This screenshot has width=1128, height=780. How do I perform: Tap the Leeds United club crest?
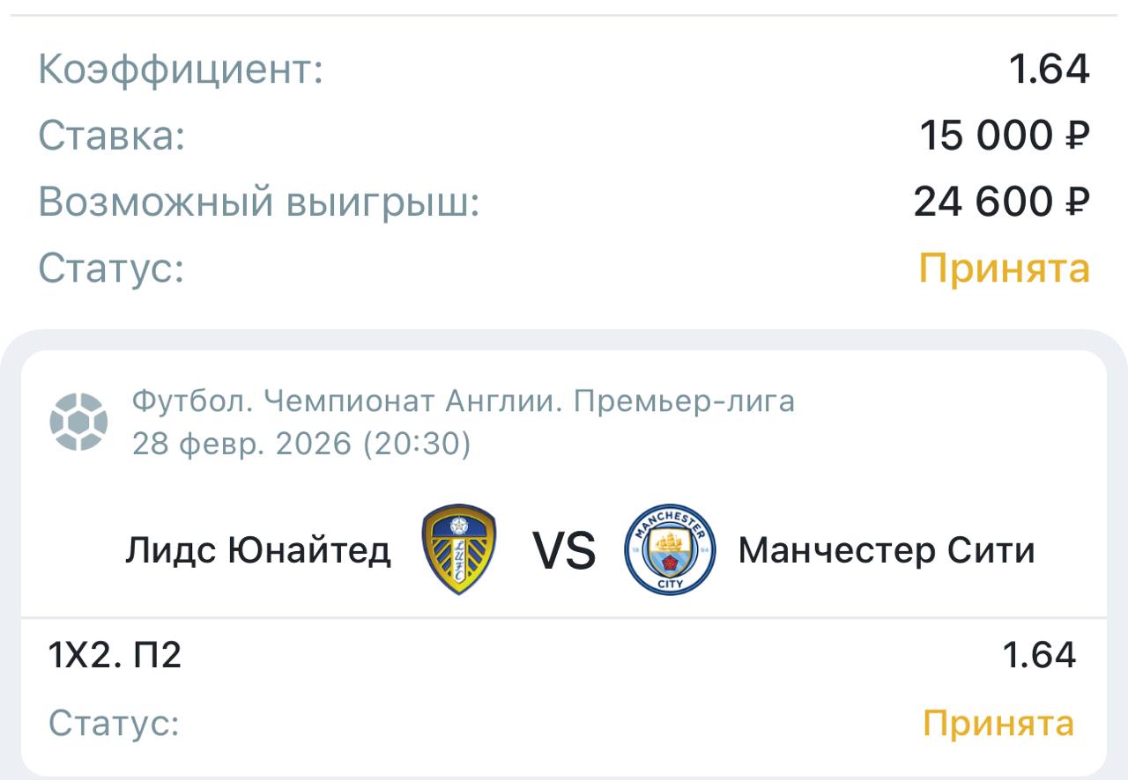pyautogui.click(x=459, y=549)
